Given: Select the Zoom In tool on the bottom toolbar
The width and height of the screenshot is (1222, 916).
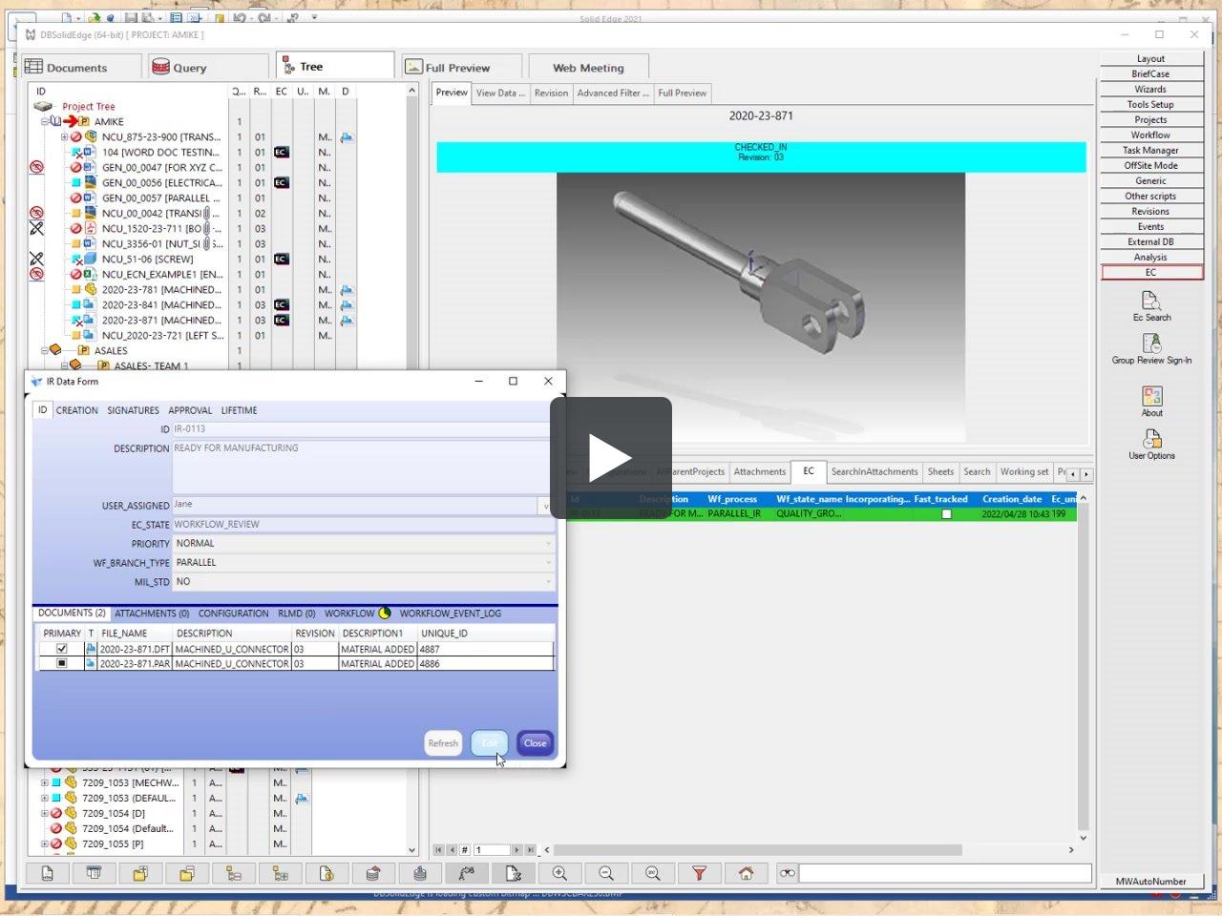Looking at the screenshot, I should pyautogui.click(x=559, y=873).
